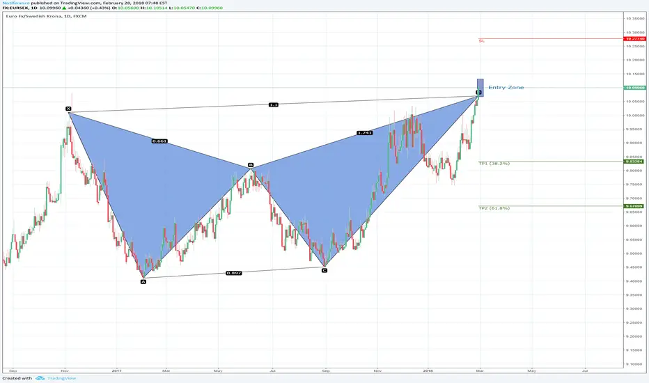Open the Notifinance author link
The height and width of the screenshot is (383, 649).
click(x=16, y=3)
